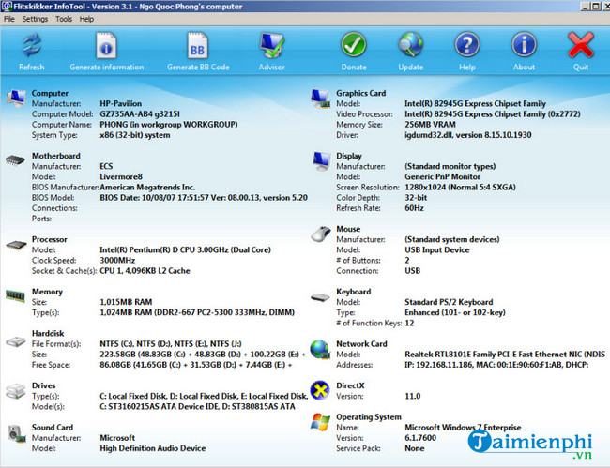The image size is (610, 468).
Task: Click the Refresh label under the toolbar
Action: point(32,67)
